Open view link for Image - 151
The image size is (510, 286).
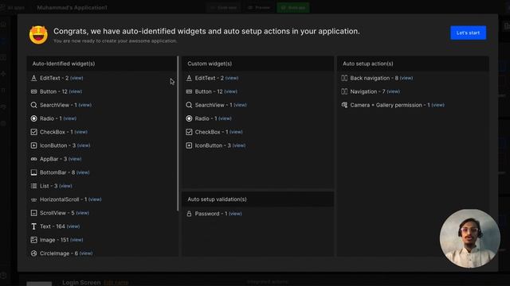click(x=76, y=240)
